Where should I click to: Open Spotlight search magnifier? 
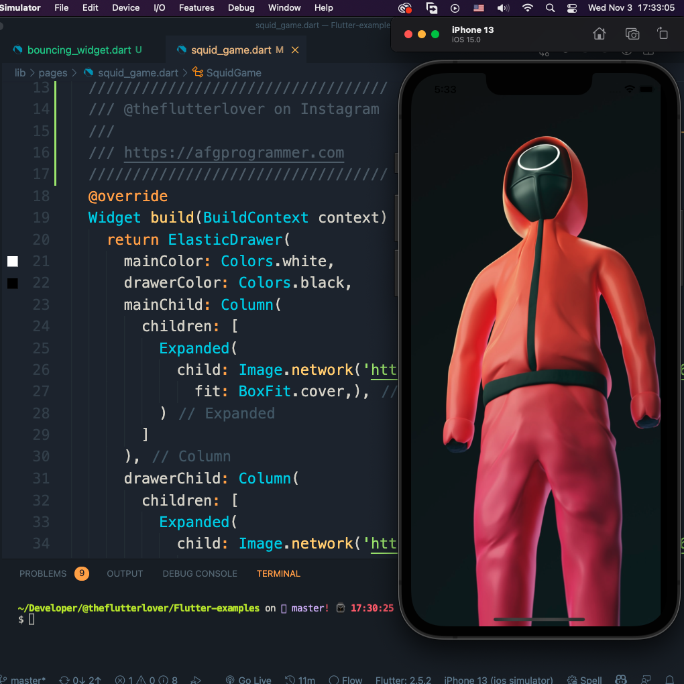550,8
